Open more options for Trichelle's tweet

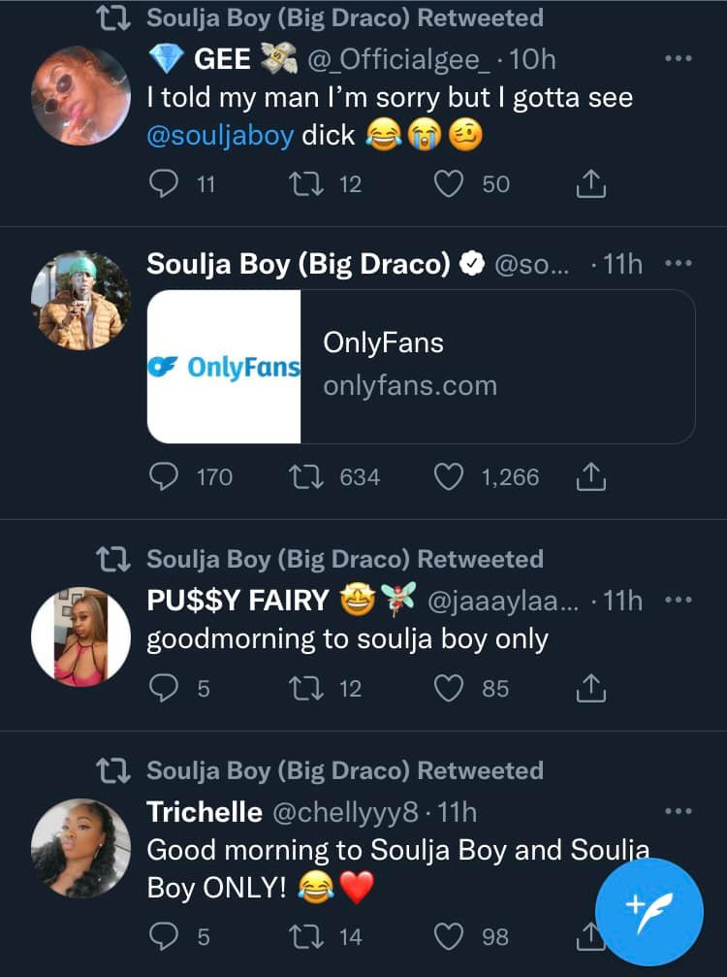coord(679,811)
